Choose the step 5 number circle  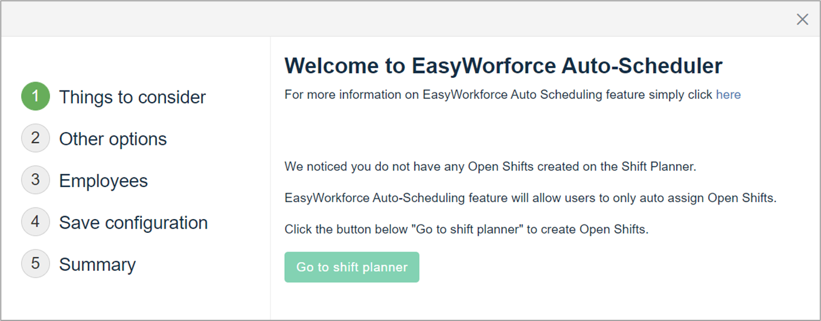(36, 264)
